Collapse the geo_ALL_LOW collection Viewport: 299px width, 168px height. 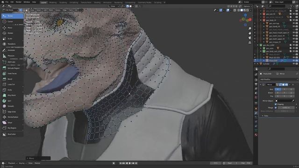[258, 45]
